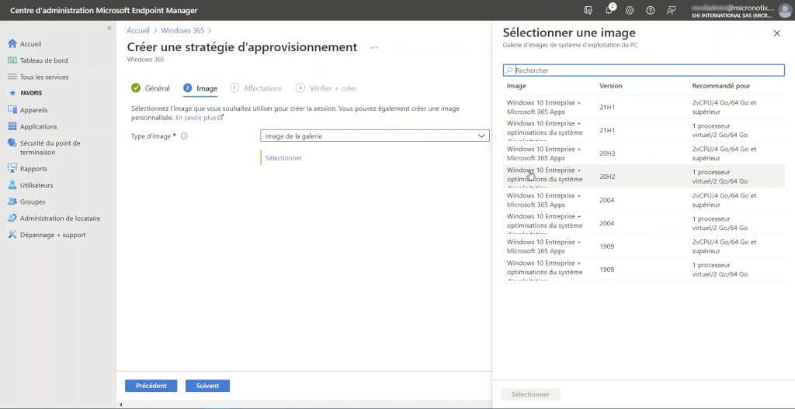795x409 pixels.
Task: Click the help question mark icon
Action: [651, 10]
